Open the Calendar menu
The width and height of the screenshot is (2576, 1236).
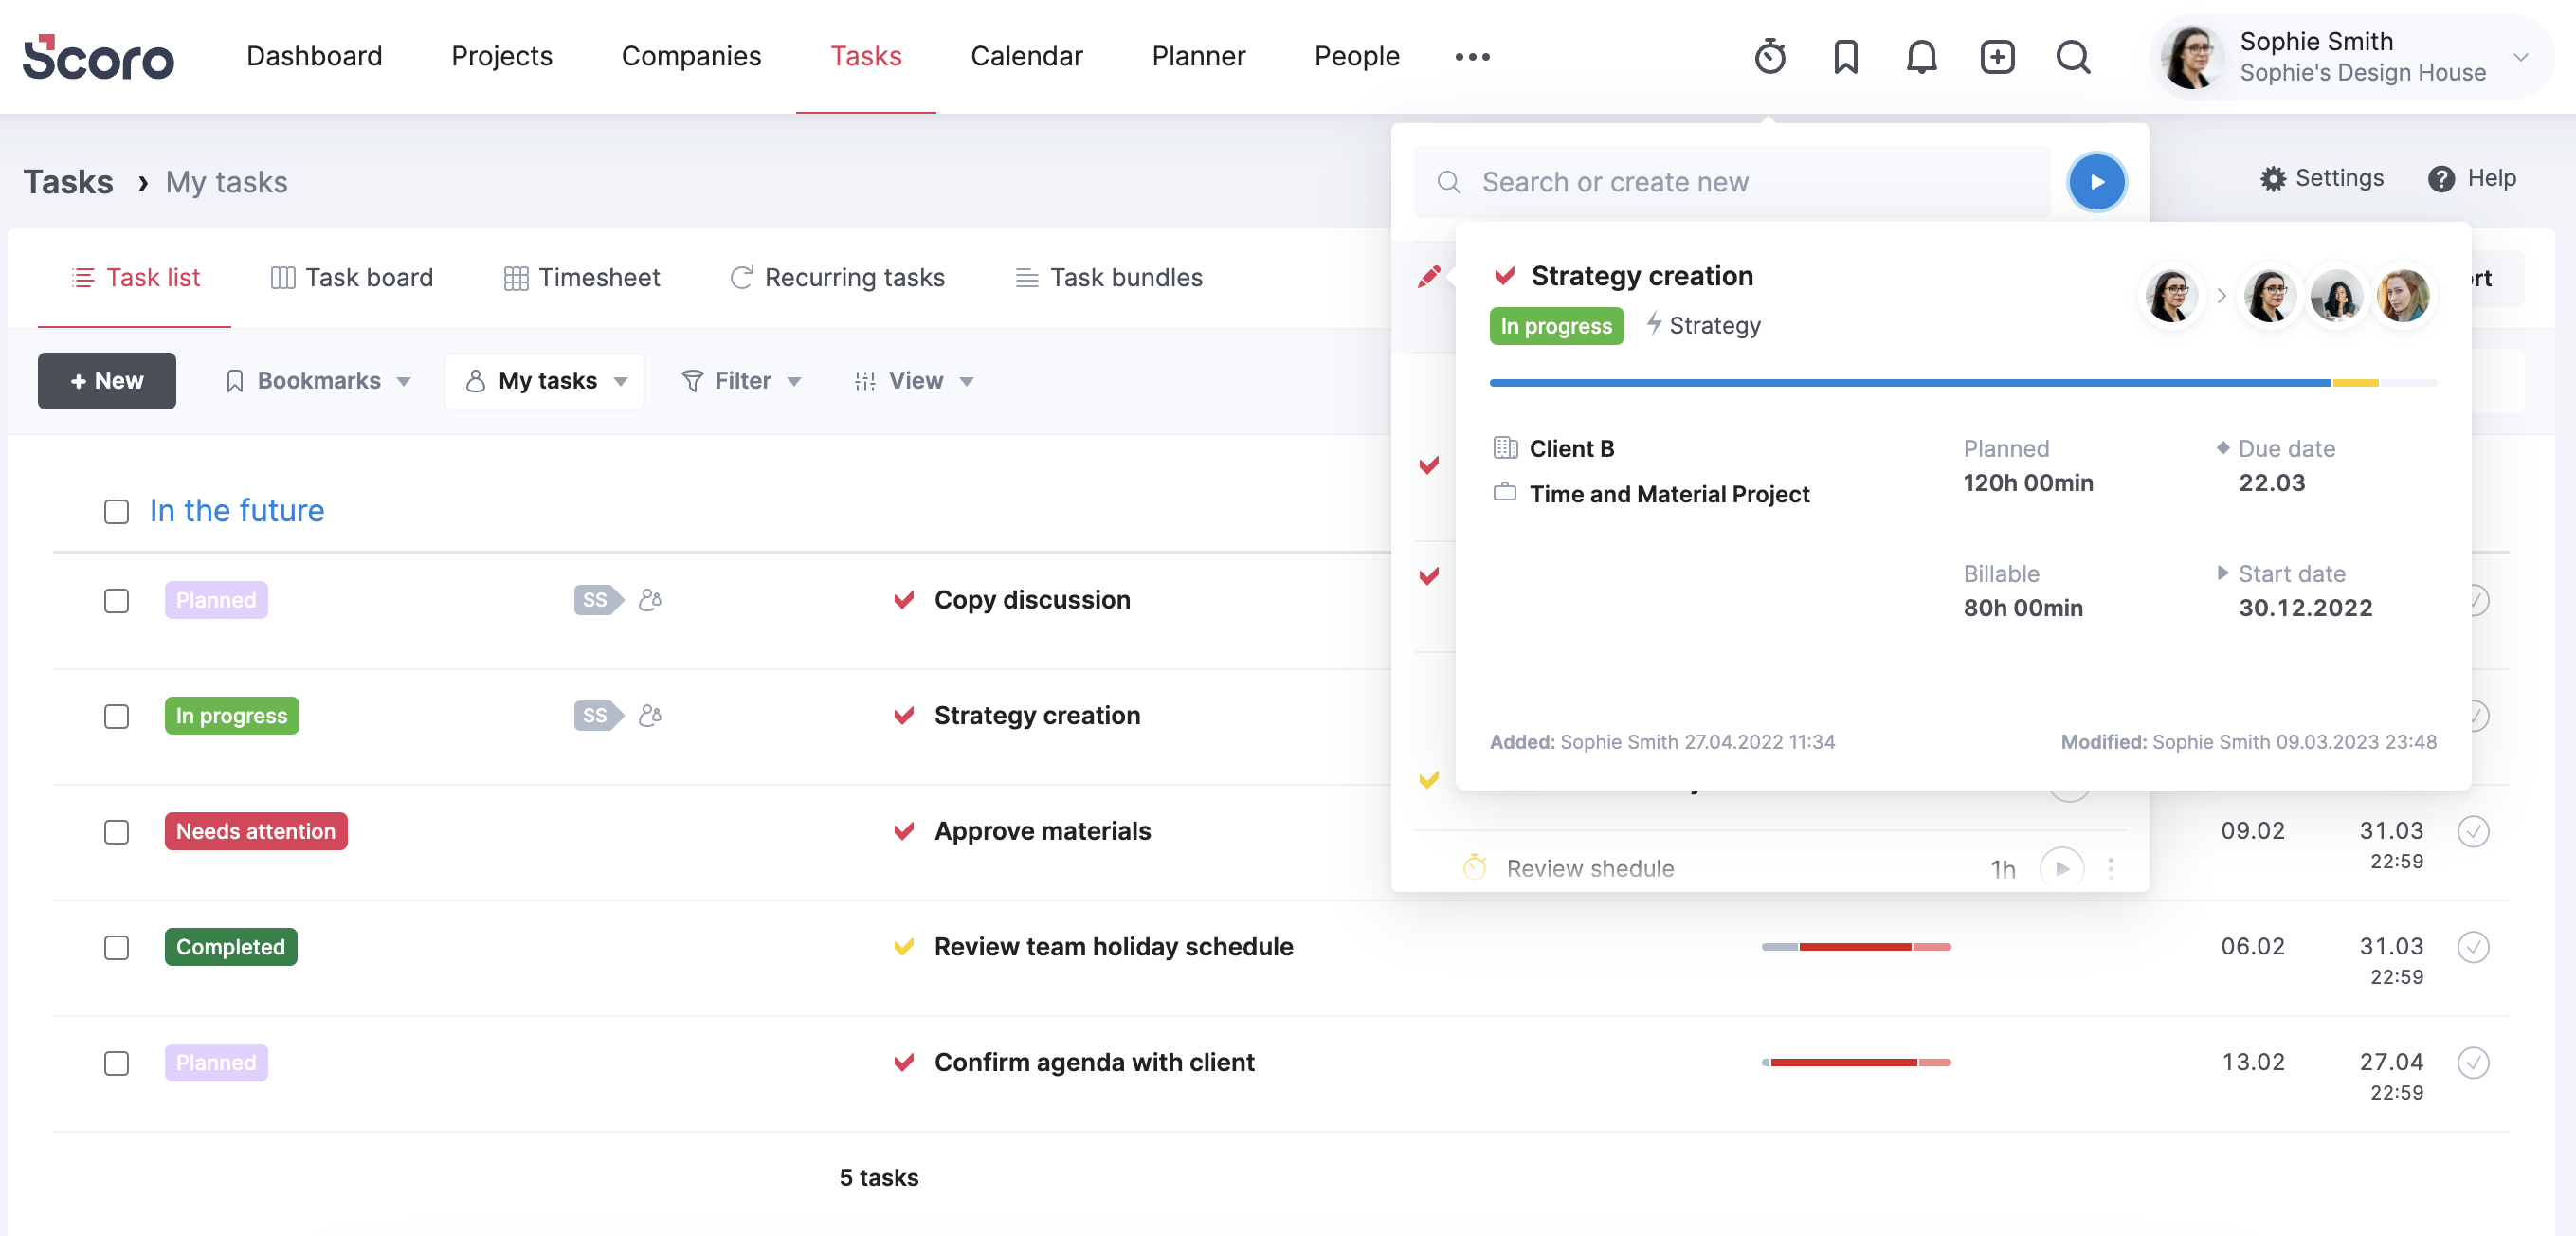click(x=1026, y=56)
